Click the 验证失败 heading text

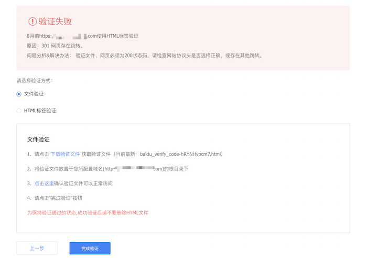[x=55, y=21]
